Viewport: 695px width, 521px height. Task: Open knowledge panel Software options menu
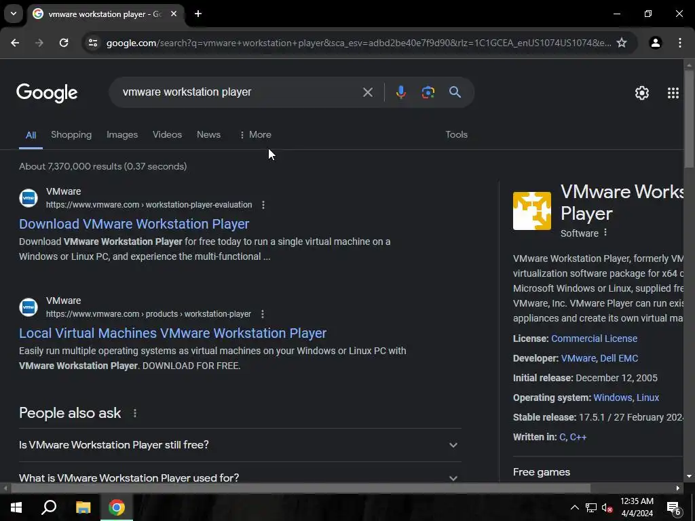point(605,233)
